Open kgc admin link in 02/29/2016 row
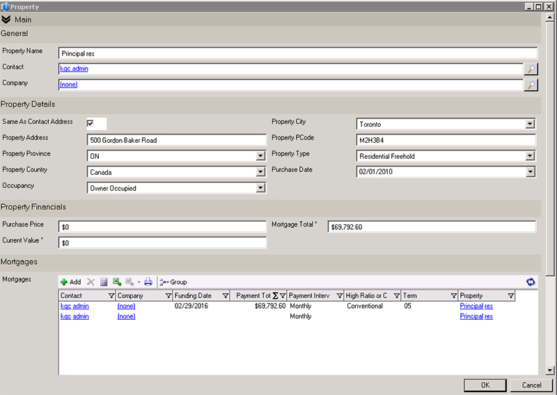 point(74,306)
